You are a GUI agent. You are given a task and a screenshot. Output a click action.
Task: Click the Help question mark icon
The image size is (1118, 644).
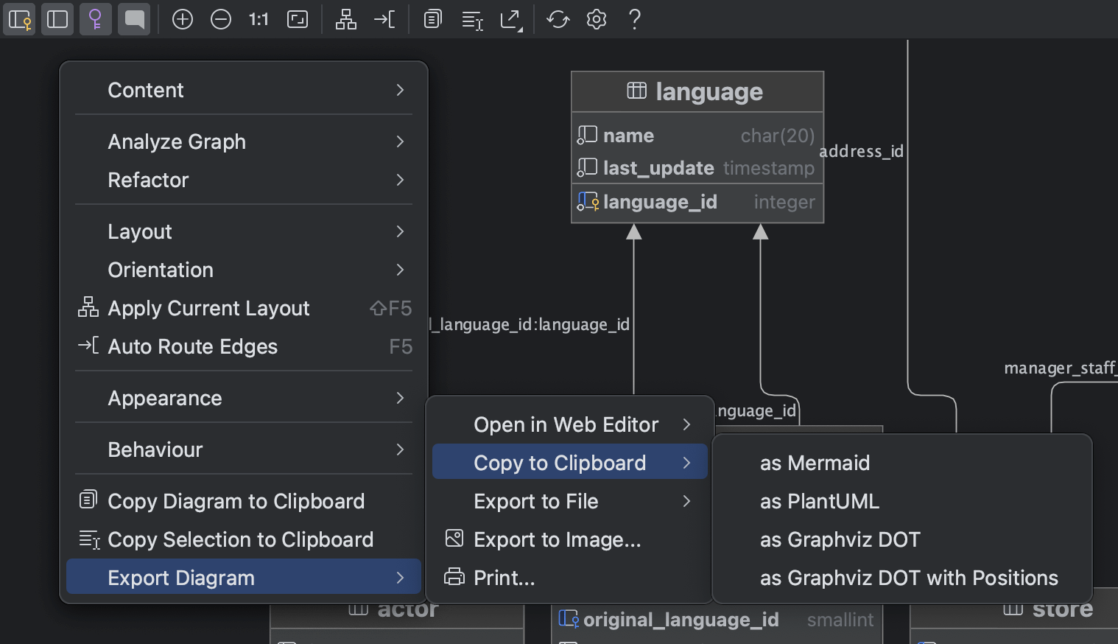[634, 19]
